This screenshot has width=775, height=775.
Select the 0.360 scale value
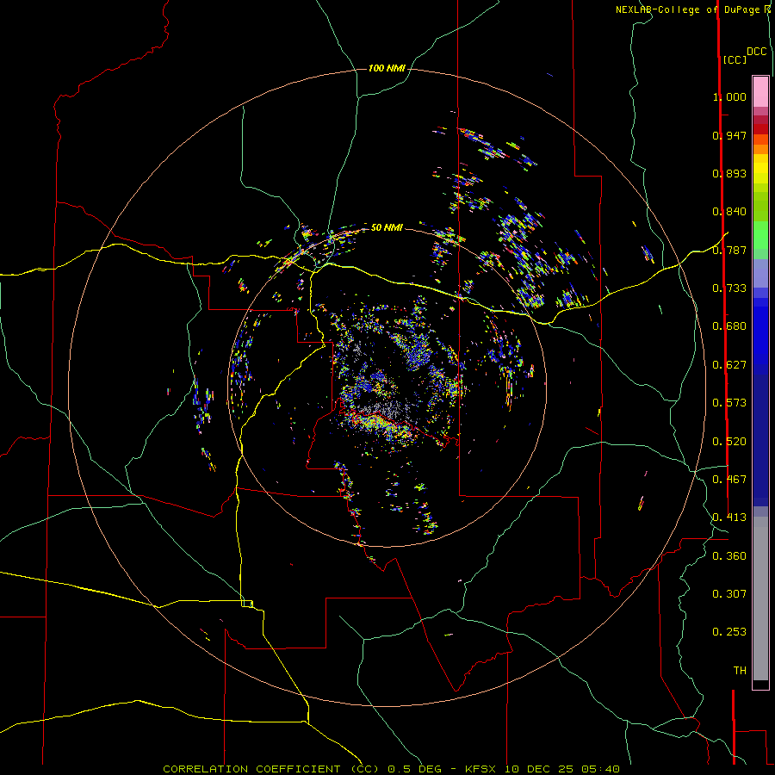pos(729,556)
